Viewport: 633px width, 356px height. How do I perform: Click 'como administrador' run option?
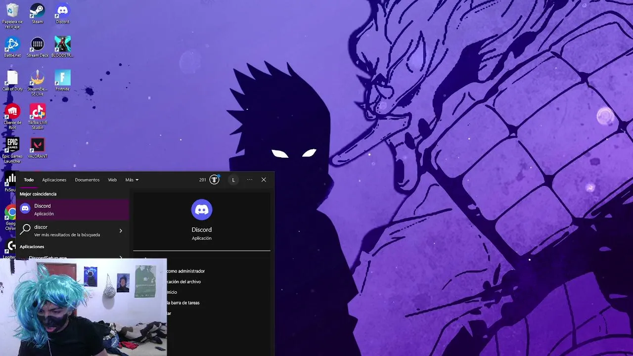185,271
